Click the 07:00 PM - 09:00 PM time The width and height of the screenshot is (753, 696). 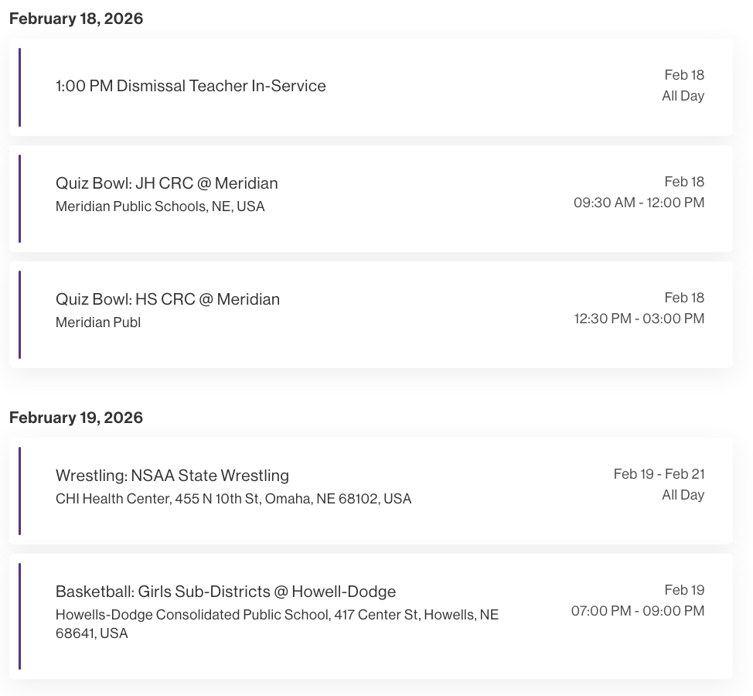coord(638,611)
